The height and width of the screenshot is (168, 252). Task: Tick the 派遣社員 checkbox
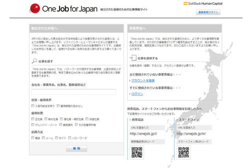click(87, 119)
